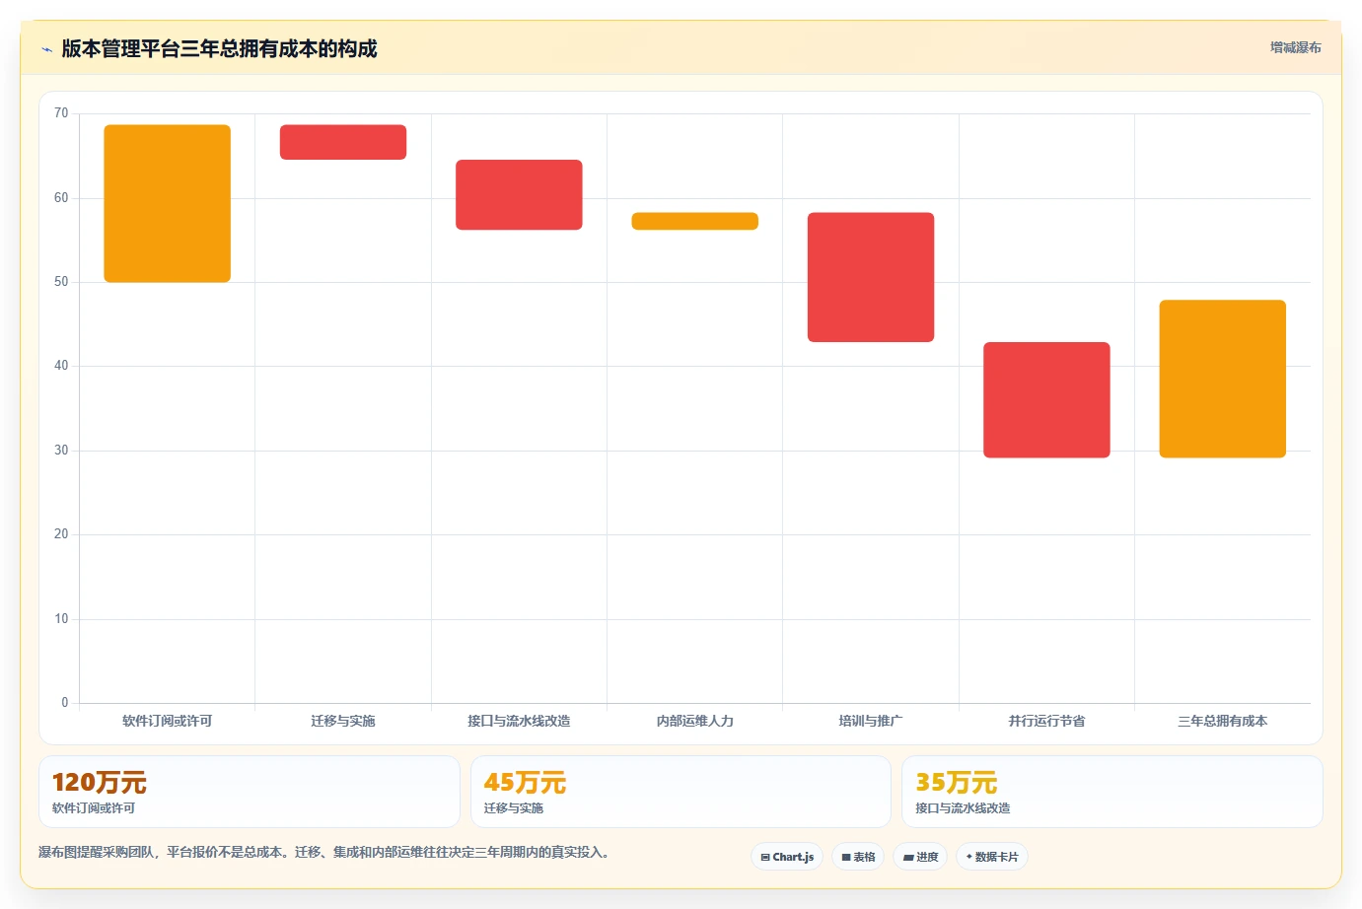
Task: Click the x-axis label 迁移与实施
Action: pyautogui.click(x=343, y=721)
